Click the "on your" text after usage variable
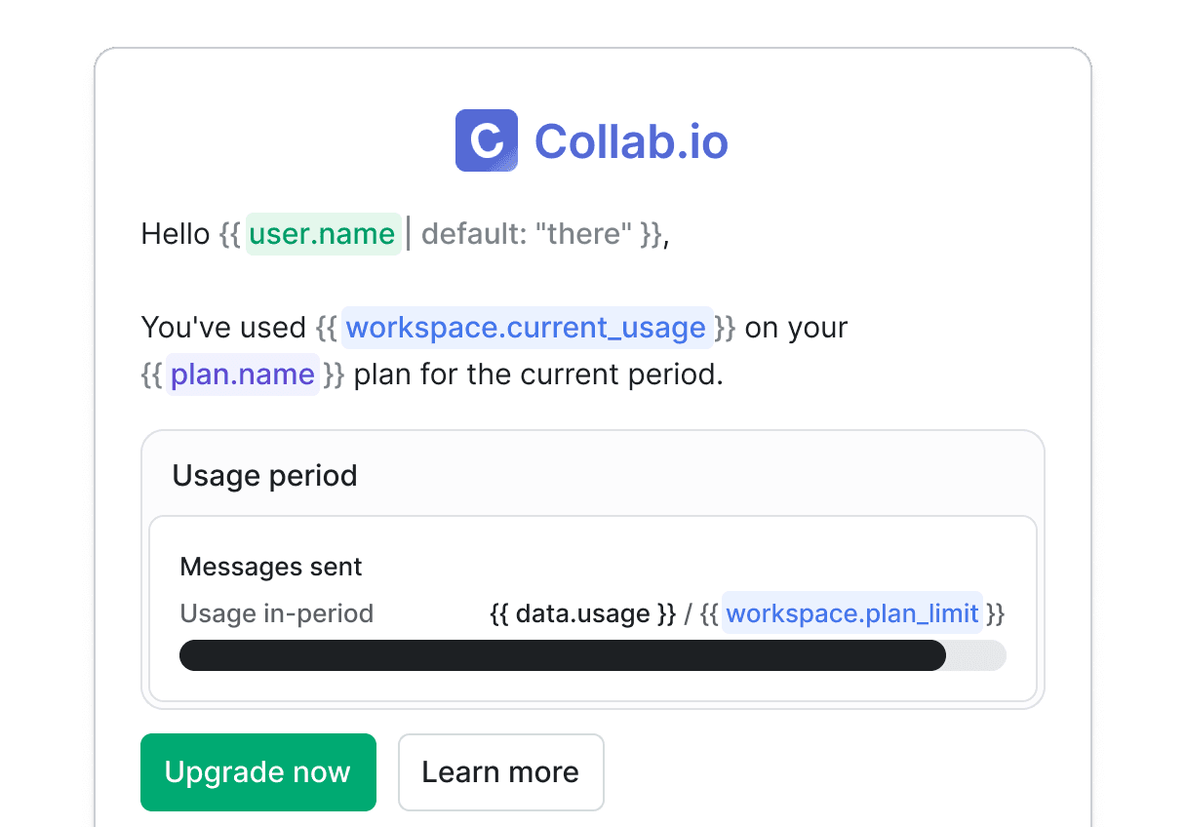This screenshot has width=1186, height=827. (796, 328)
